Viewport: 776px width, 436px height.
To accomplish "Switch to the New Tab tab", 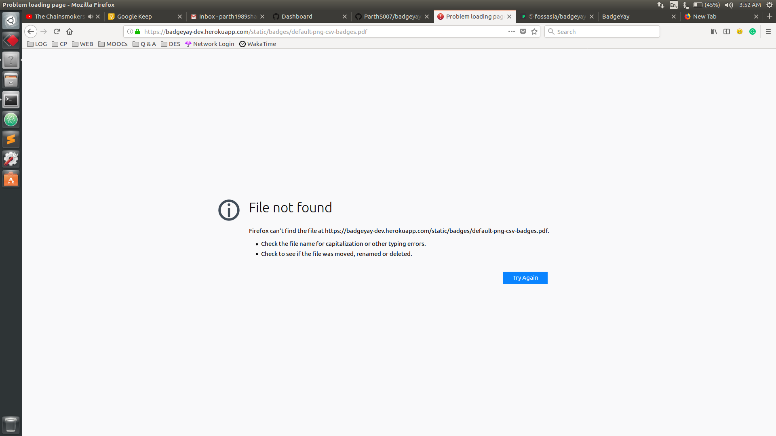I will [722, 17].
